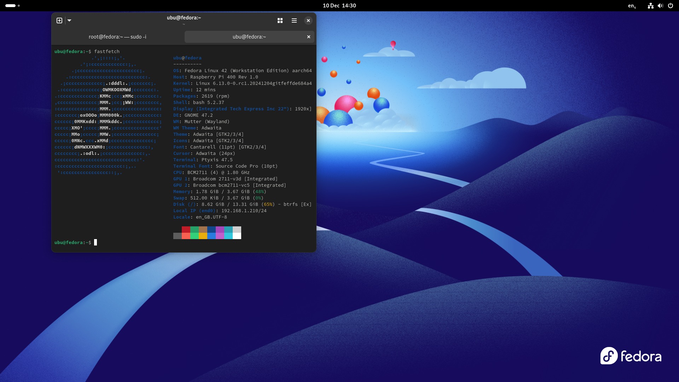Open the calendar from the 10 Dec 14:30 clock

pyautogui.click(x=339, y=6)
